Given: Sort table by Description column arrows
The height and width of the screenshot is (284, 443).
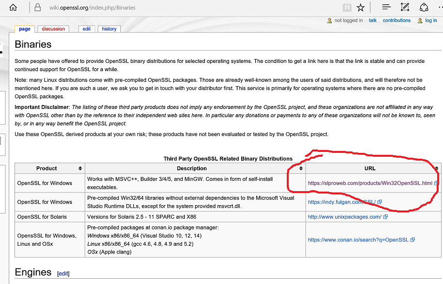Looking at the screenshot, I should coord(301,168).
